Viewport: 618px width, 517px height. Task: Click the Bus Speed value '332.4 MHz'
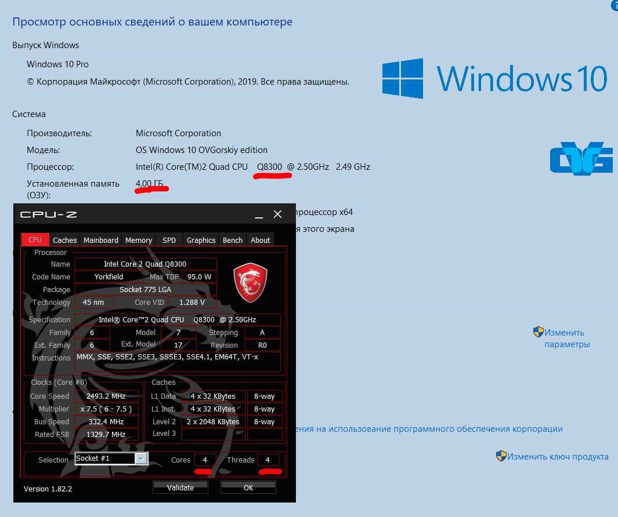tap(106, 422)
